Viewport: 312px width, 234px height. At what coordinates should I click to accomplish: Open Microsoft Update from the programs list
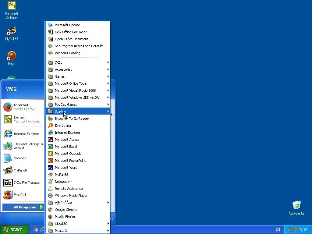(78, 25)
